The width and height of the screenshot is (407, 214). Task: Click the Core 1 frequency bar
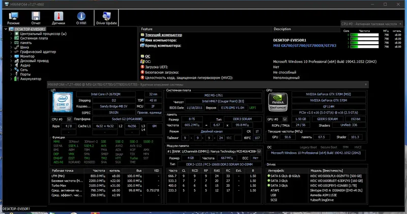pos(364,39)
